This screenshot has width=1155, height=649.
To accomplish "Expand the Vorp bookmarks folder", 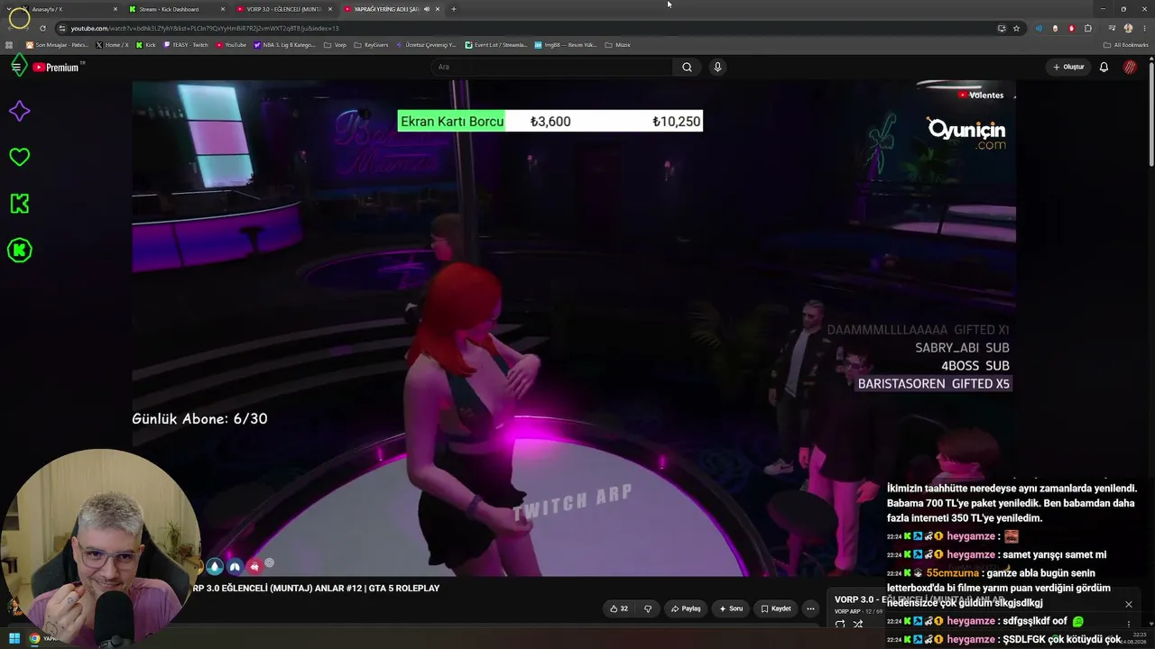I will point(335,44).
